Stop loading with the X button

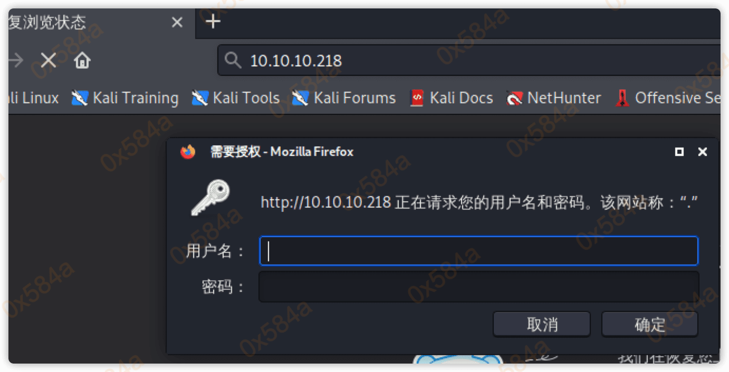[49, 61]
